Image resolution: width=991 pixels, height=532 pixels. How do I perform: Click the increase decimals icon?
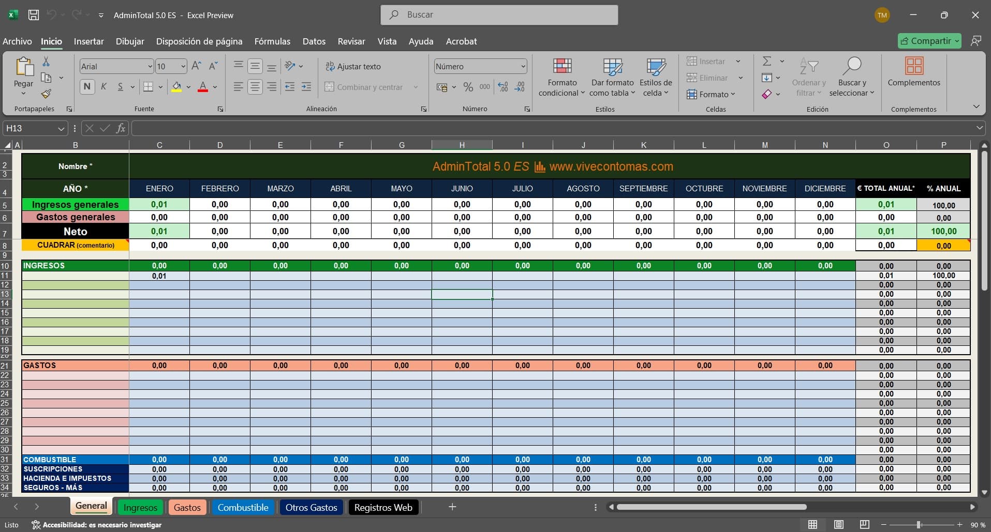point(503,87)
